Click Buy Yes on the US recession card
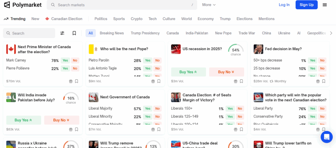336x148 pixels. click(x=189, y=72)
